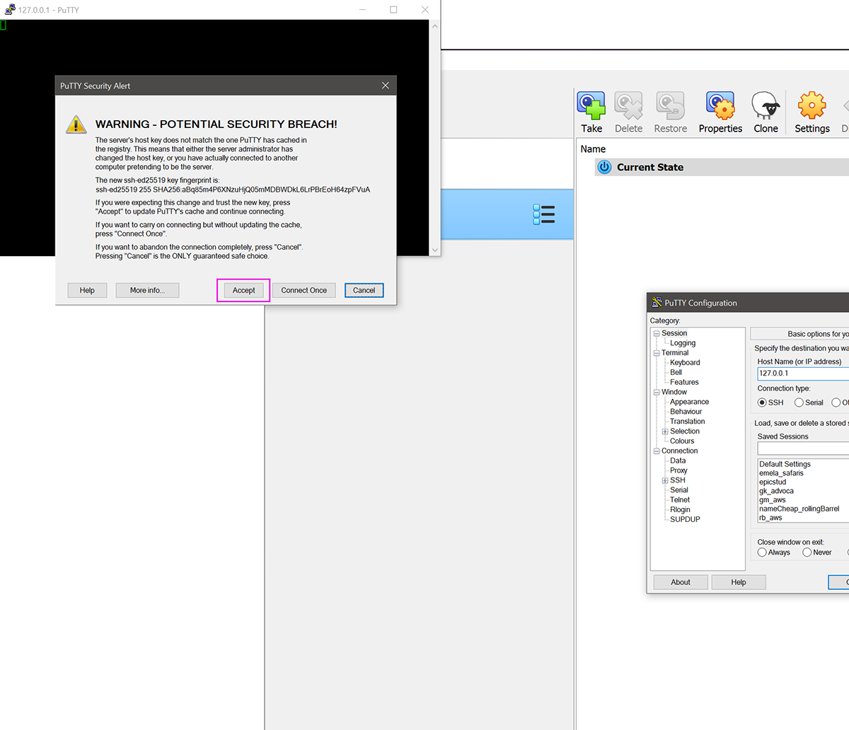Expand the SSH tree node
The image size is (849, 730).
pyautogui.click(x=665, y=480)
